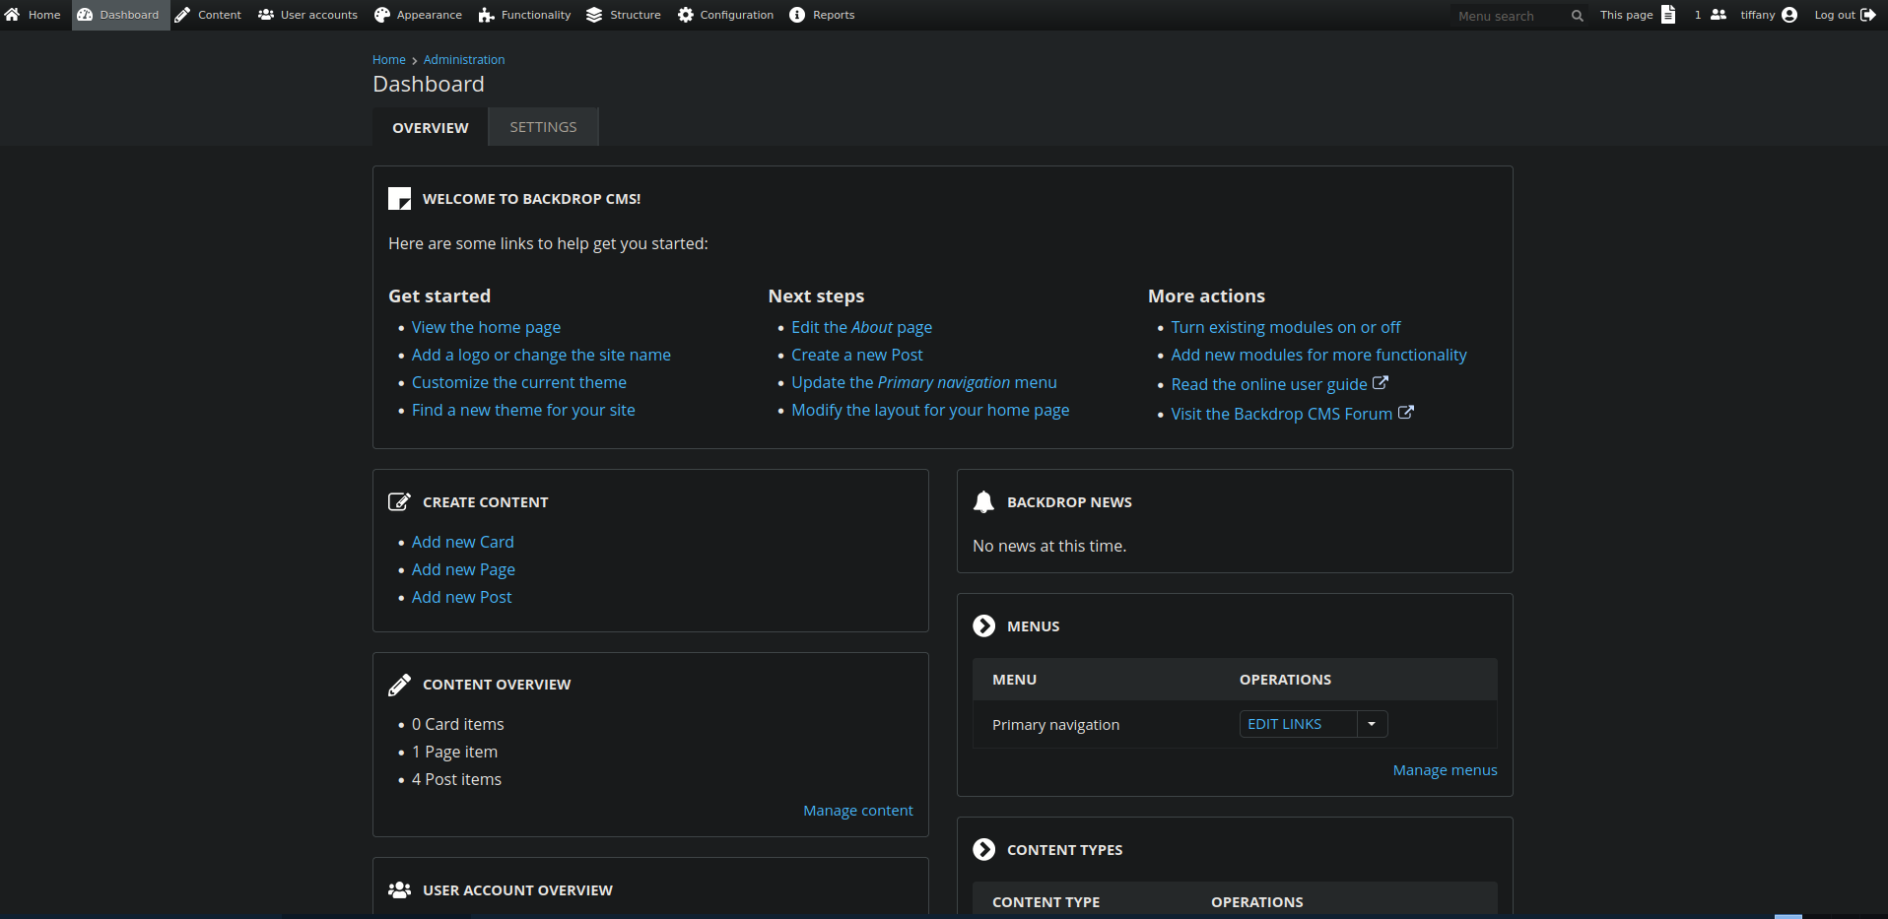Viewport: 1888px width, 919px height.
Task: Click the Add new Card link
Action: click(462, 542)
